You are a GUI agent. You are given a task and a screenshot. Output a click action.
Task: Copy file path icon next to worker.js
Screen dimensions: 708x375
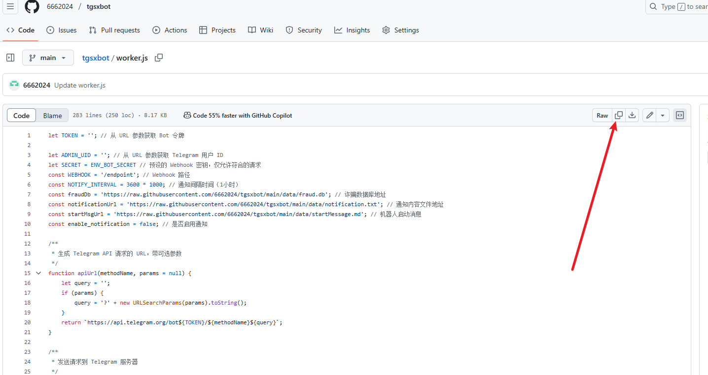[x=159, y=58]
